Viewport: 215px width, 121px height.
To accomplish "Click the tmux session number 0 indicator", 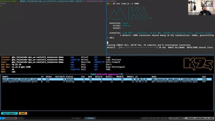I will click(2, 118).
